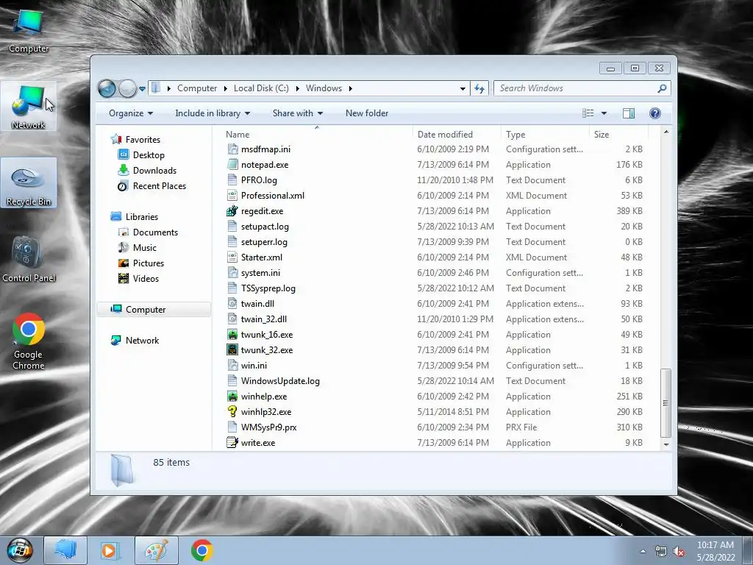The height and width of the screenshot is (565, 753).
Task: Click the volume muted tray icon
Action: tap(679, 552)
